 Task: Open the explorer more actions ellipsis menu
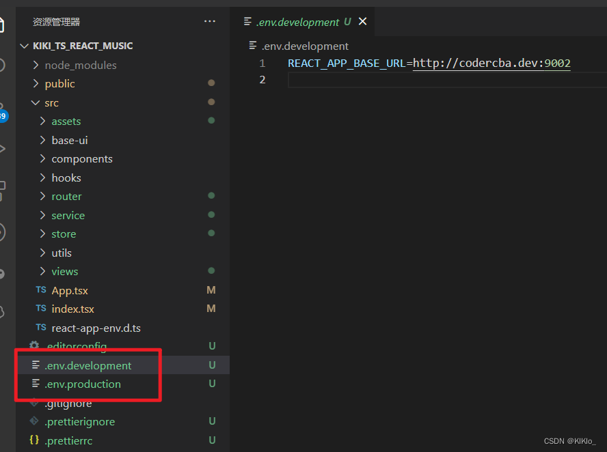pos(209,22)
